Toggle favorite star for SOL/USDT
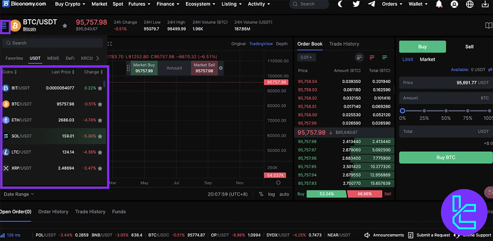493x241 pixels. tap(100, 136)
